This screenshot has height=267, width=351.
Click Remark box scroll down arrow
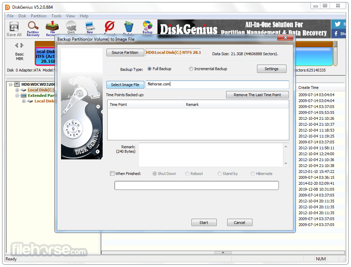[x=286, y=164]
